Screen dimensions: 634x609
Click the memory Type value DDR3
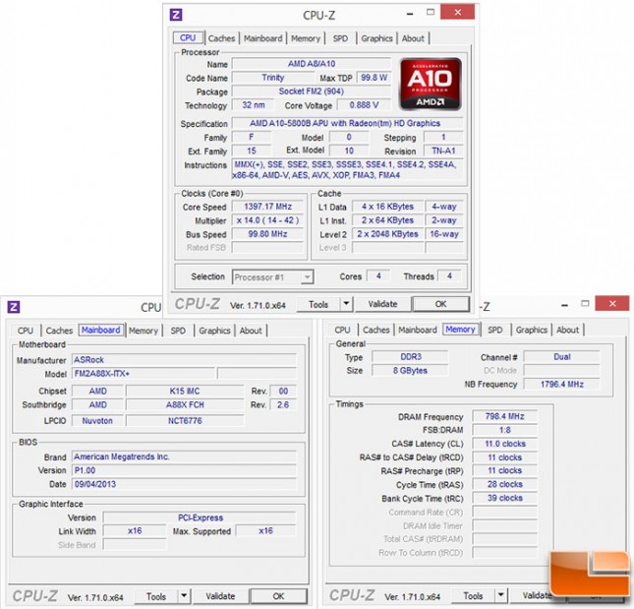pos(411,357)
